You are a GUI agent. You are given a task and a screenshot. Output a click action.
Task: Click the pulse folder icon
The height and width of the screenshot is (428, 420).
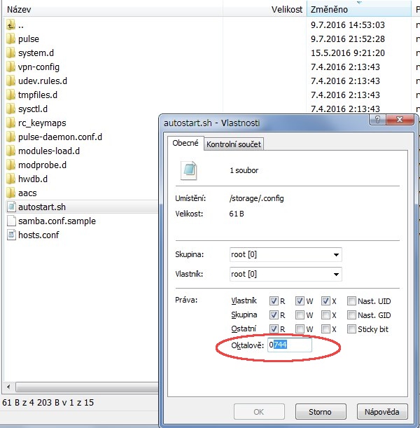pos(10,39)
